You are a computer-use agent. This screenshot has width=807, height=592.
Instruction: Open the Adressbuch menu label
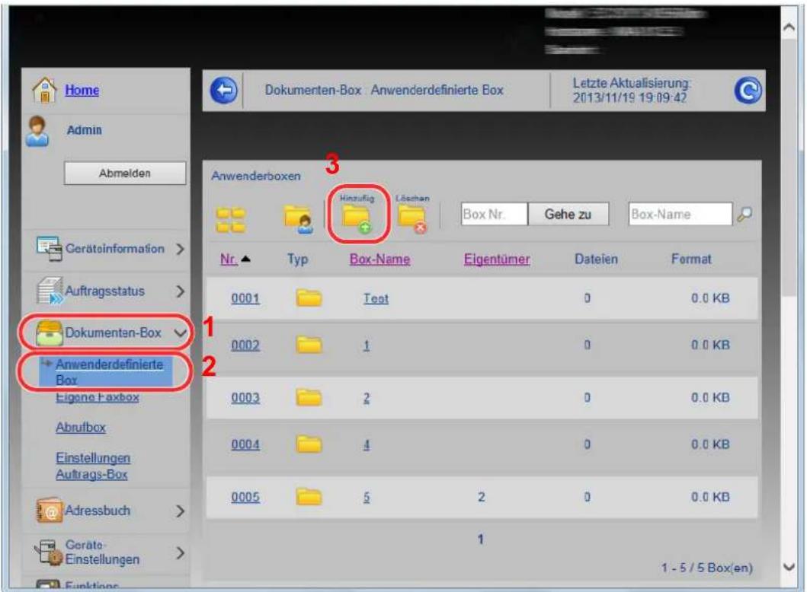point(98,511)
